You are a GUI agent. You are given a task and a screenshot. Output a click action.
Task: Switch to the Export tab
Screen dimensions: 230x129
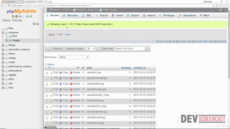[133, 15]
